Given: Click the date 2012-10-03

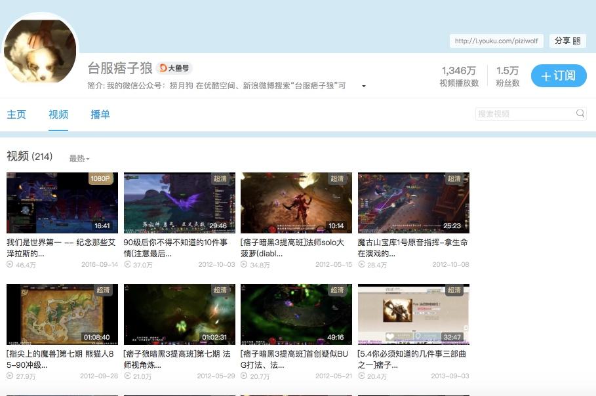Looking at the screenshot, I should (x=216, y=264).
